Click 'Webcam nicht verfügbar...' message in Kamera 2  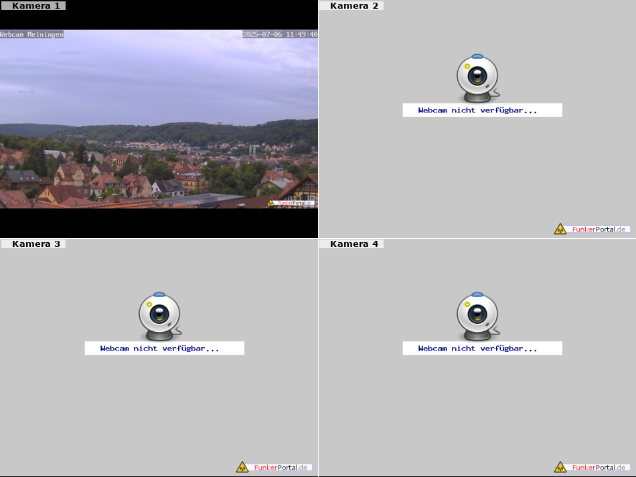click(482, 110)
